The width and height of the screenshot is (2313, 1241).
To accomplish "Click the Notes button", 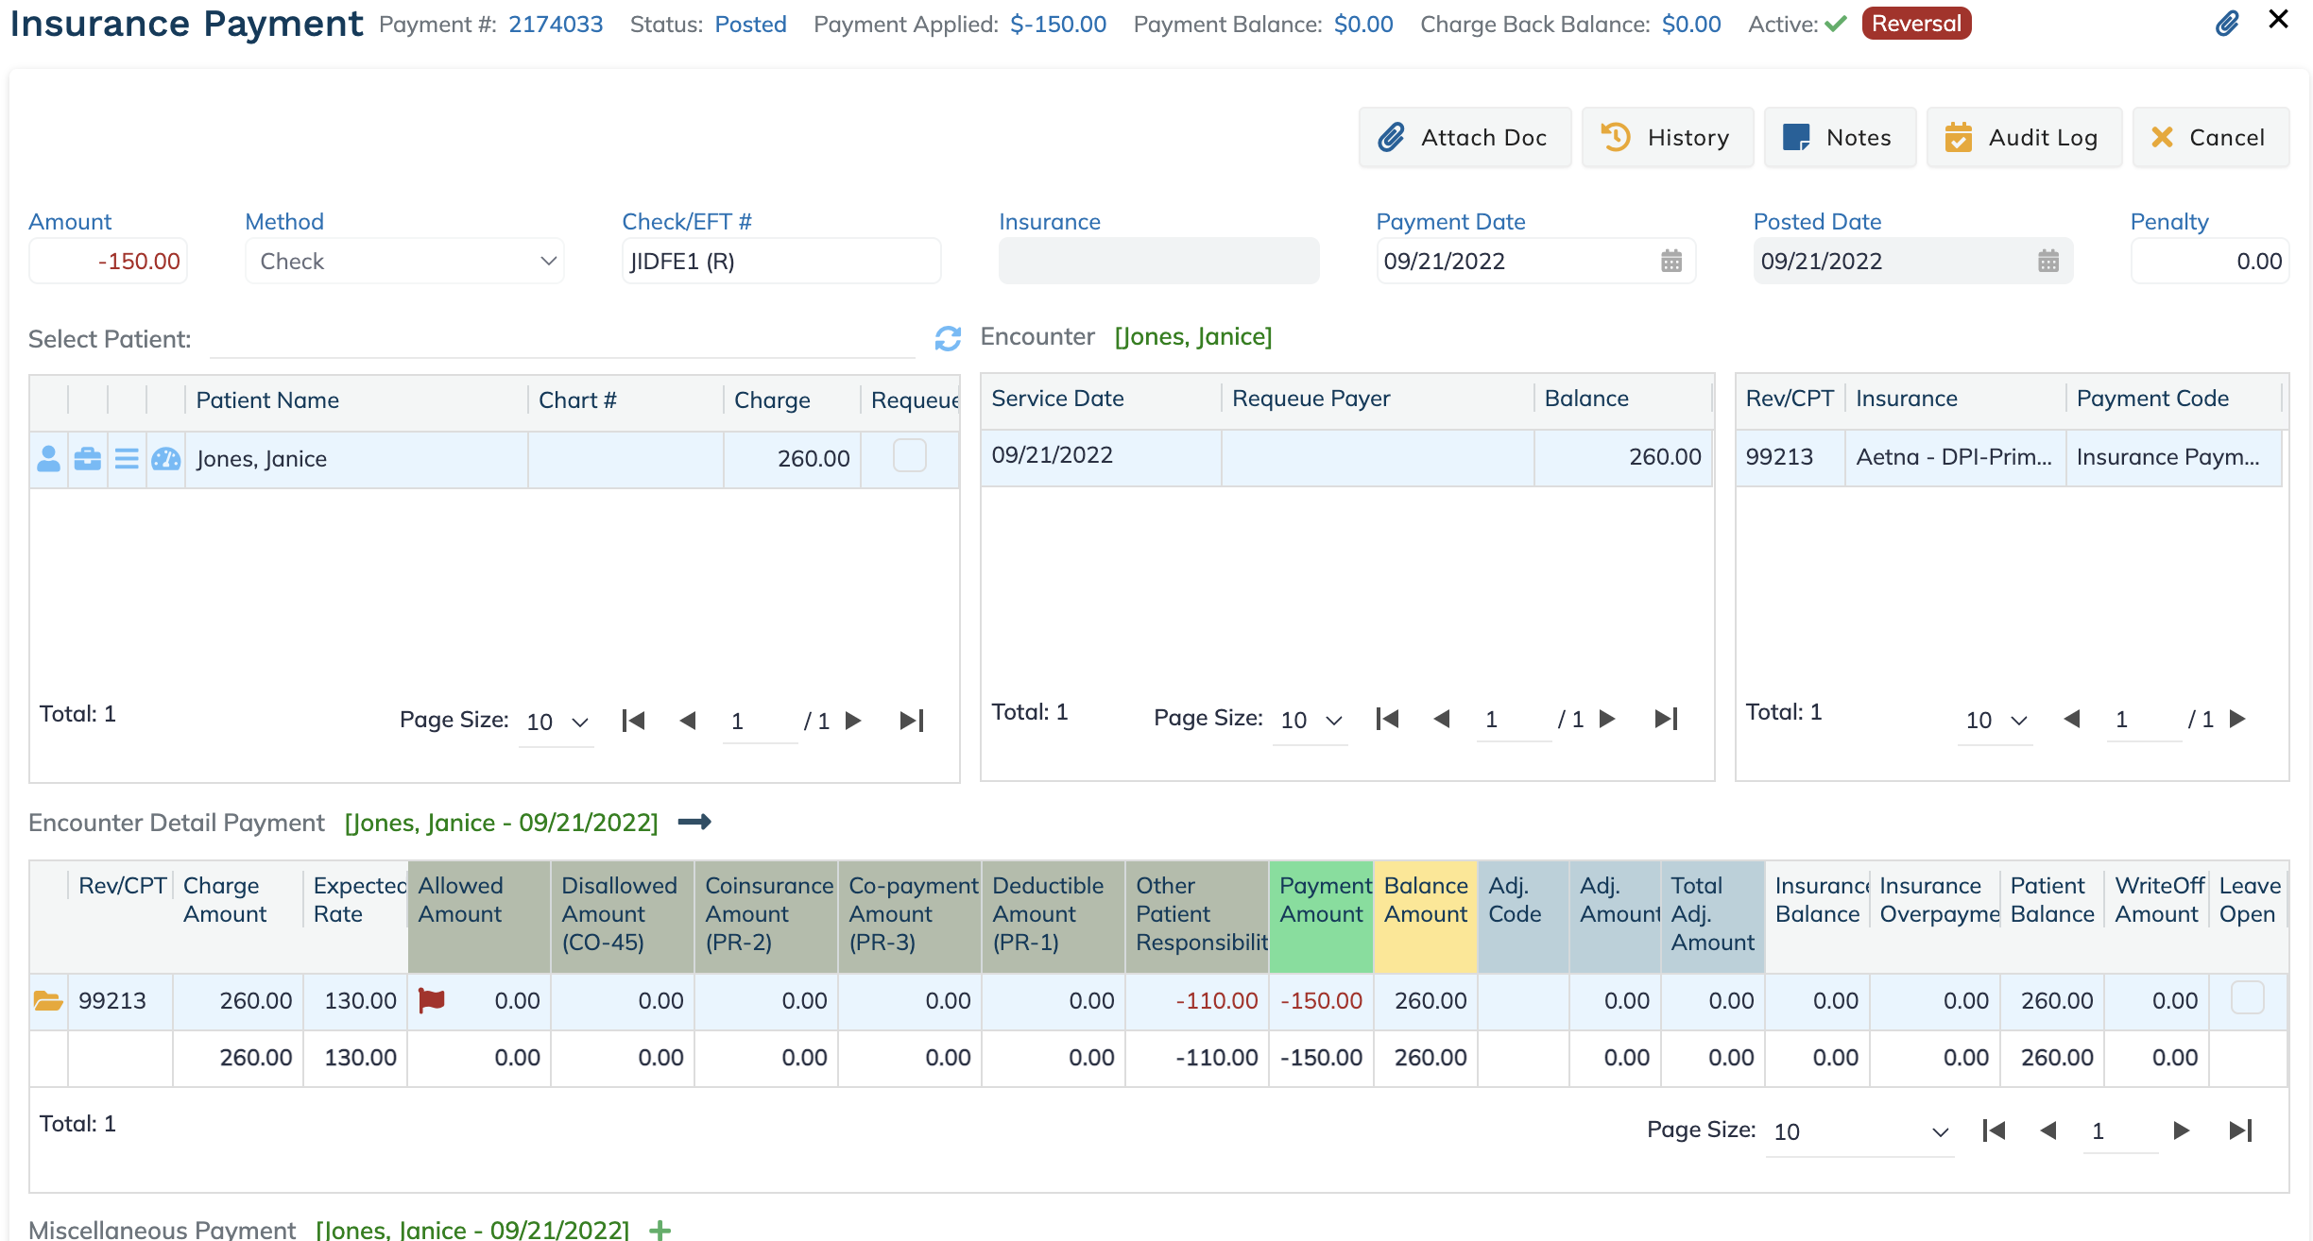I will (x=1840, y=138).
